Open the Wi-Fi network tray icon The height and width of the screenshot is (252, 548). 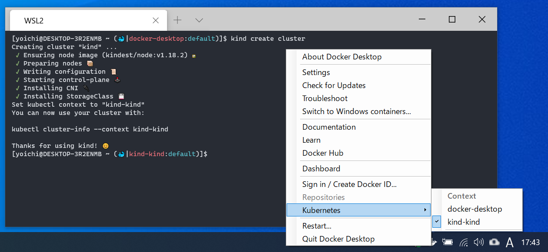(464, 242)
